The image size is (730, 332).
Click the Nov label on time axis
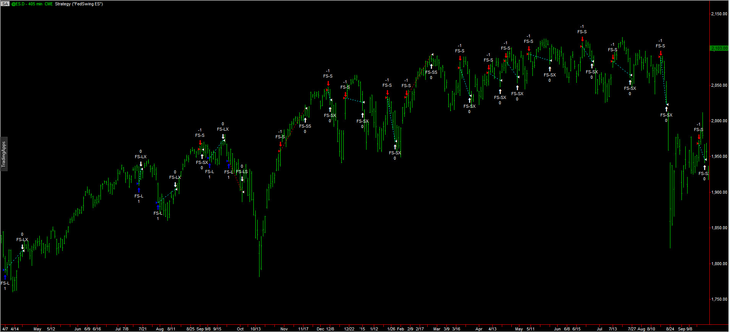[284, 329]
